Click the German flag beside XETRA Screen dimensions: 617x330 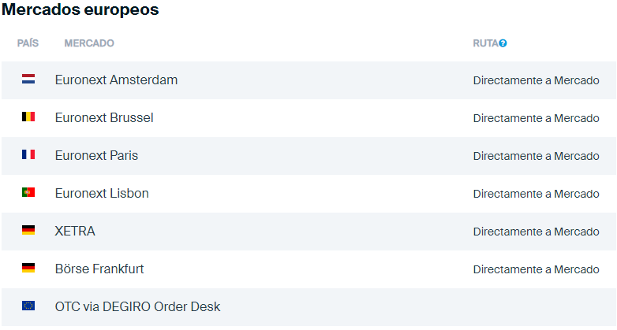(x=28, y=231)
